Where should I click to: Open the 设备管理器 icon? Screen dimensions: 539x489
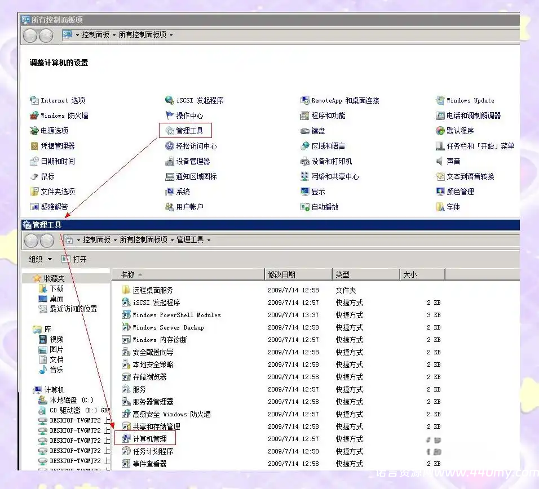click(x=170, y=161)
